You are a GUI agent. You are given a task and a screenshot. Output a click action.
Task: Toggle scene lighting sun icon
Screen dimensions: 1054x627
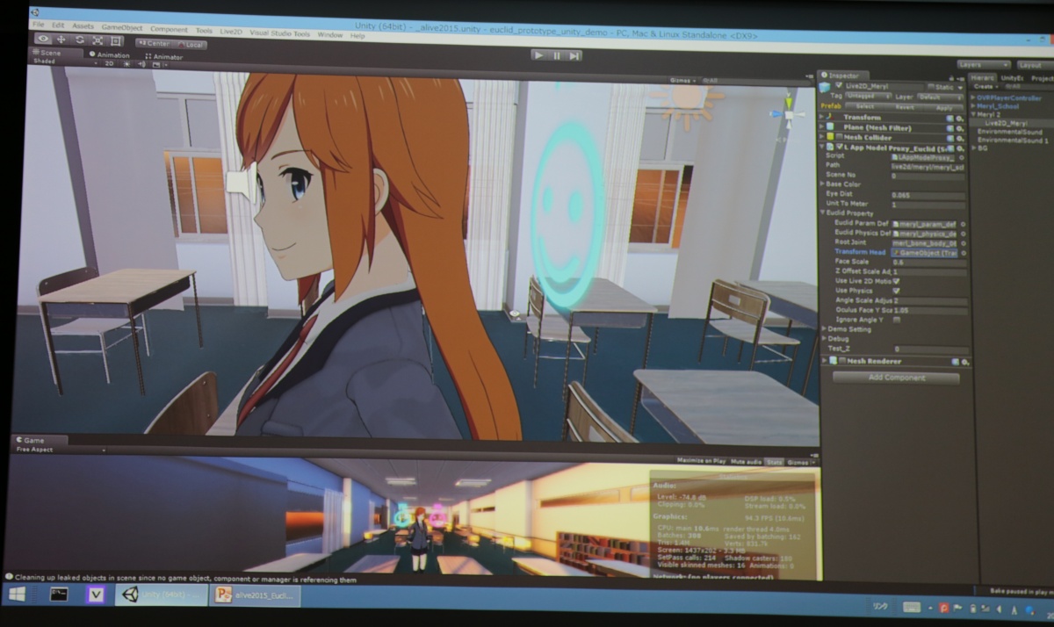[128, 64]
